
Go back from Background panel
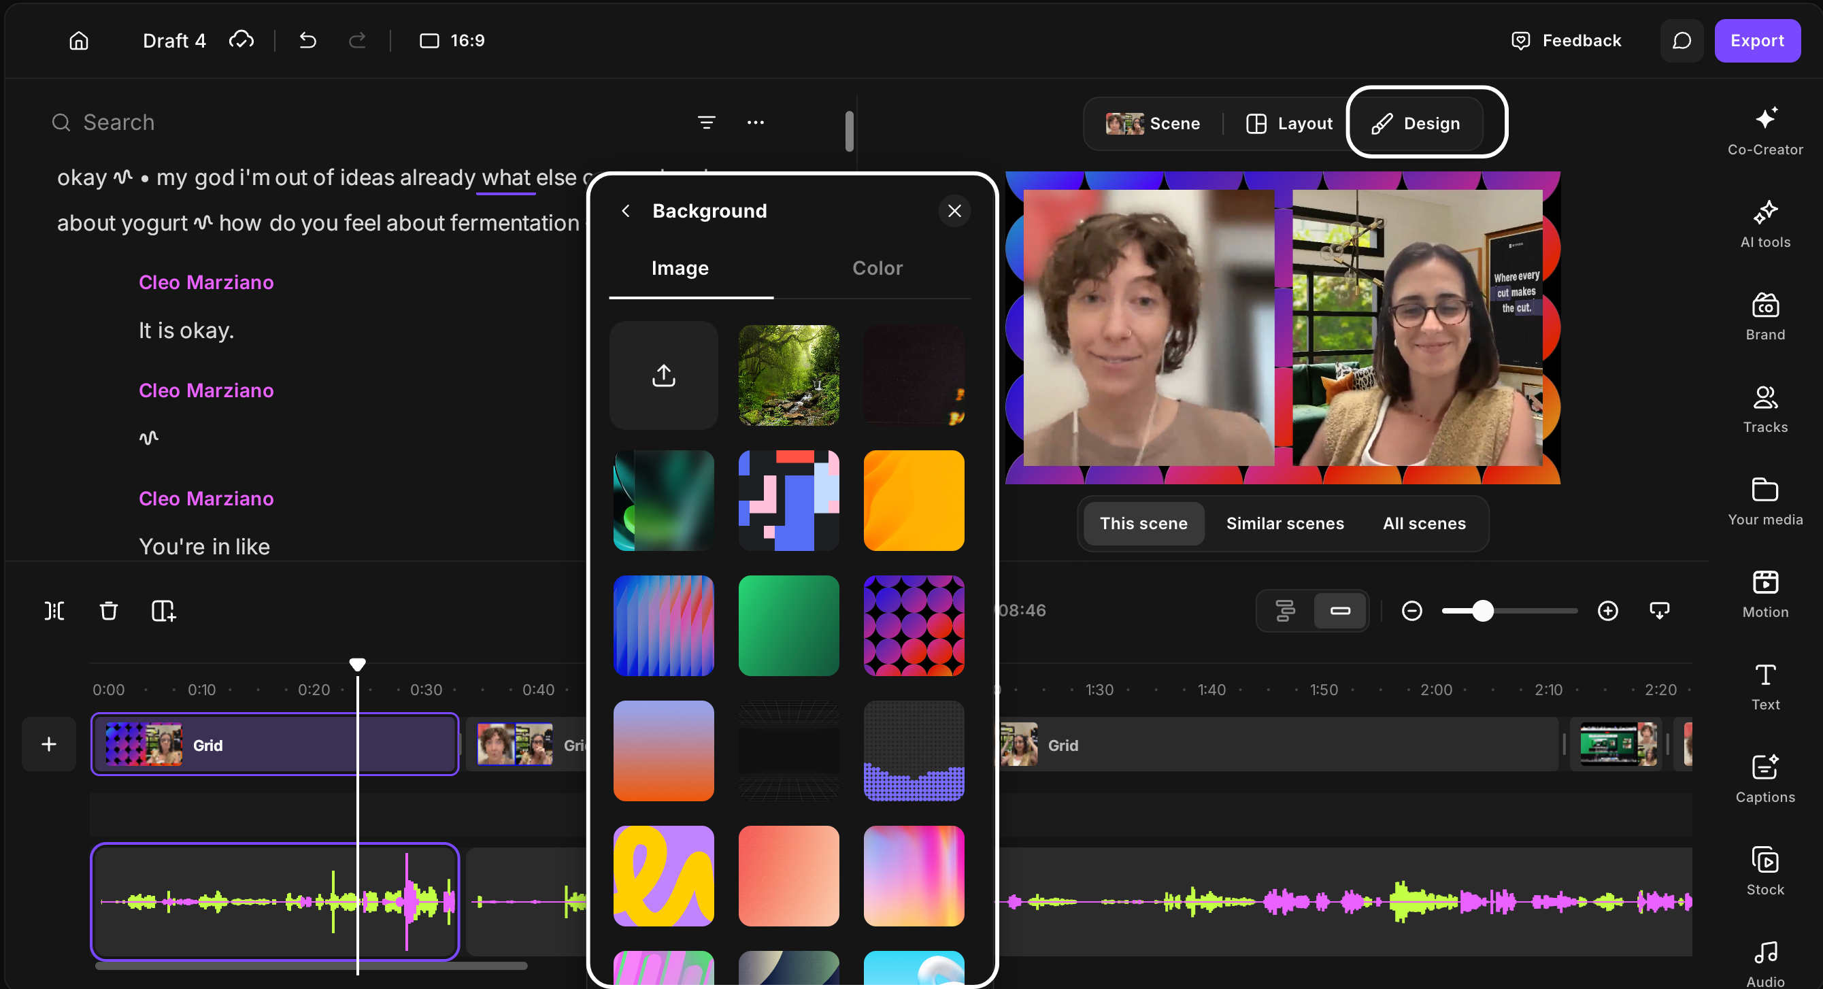pyautogui.click(x=625, y=211)
